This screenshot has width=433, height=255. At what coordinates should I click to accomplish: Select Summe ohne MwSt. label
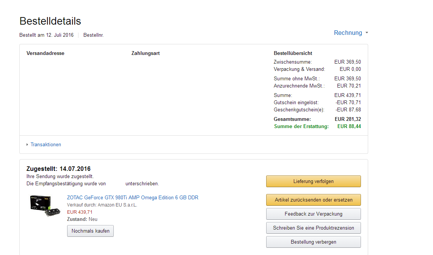297,79
